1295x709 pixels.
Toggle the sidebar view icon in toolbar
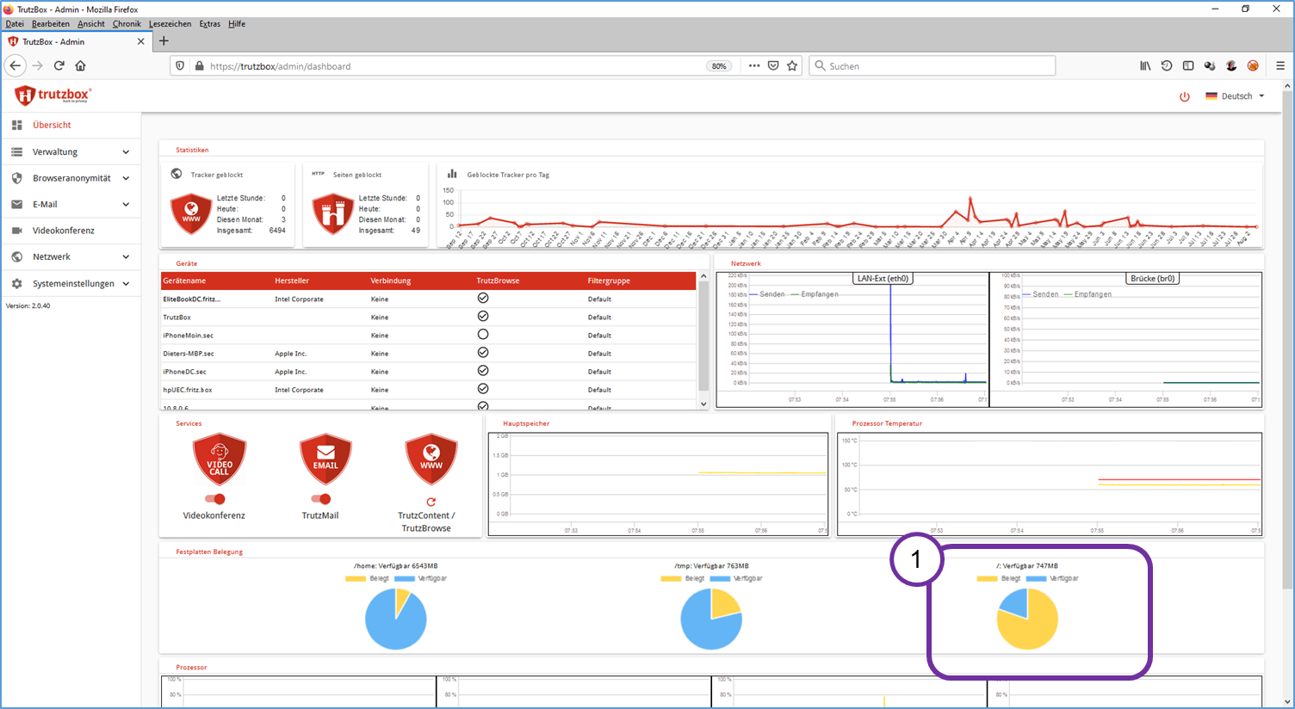click(x=1188, y=65)
